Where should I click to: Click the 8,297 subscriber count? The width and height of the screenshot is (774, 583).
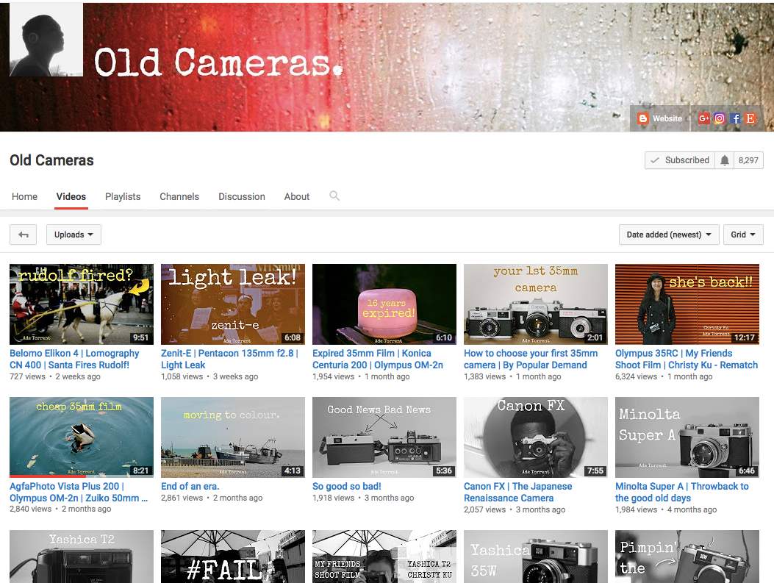click(x=748, y=160)
